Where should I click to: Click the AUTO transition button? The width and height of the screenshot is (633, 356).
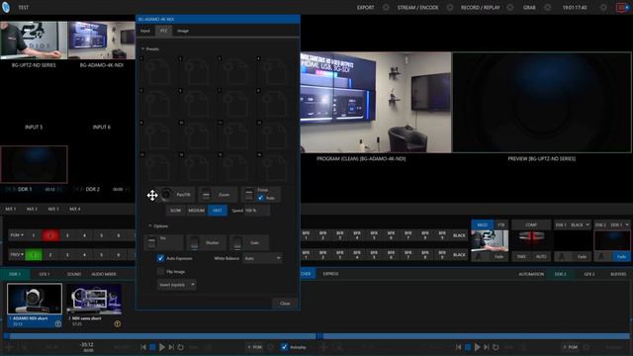(541, 256)
